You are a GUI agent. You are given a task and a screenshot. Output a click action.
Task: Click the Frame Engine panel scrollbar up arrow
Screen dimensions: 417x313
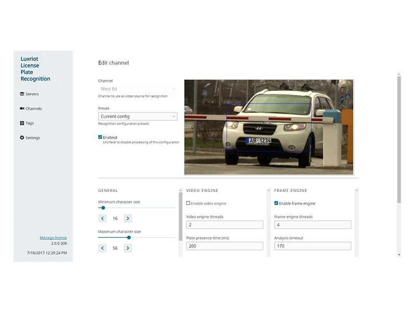[357, 190]
